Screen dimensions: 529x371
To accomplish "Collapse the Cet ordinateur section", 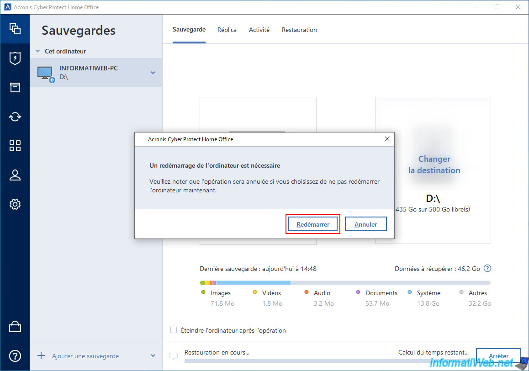I will 38,51.
